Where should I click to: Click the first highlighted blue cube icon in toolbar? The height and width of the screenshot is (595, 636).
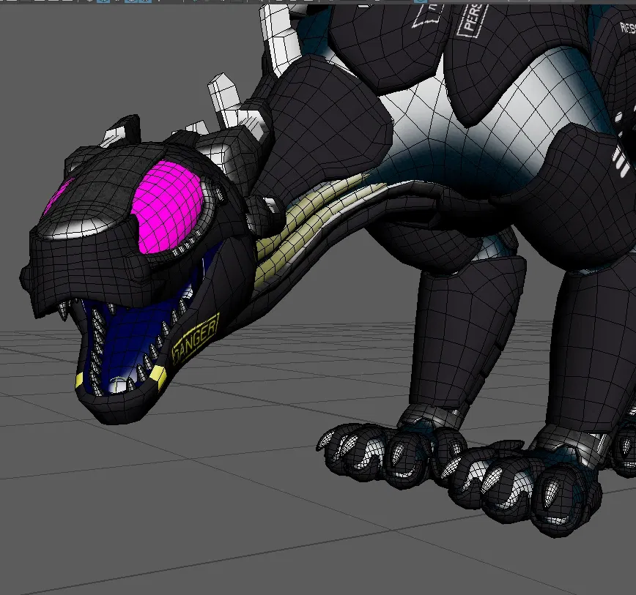[x=103, y=1]
